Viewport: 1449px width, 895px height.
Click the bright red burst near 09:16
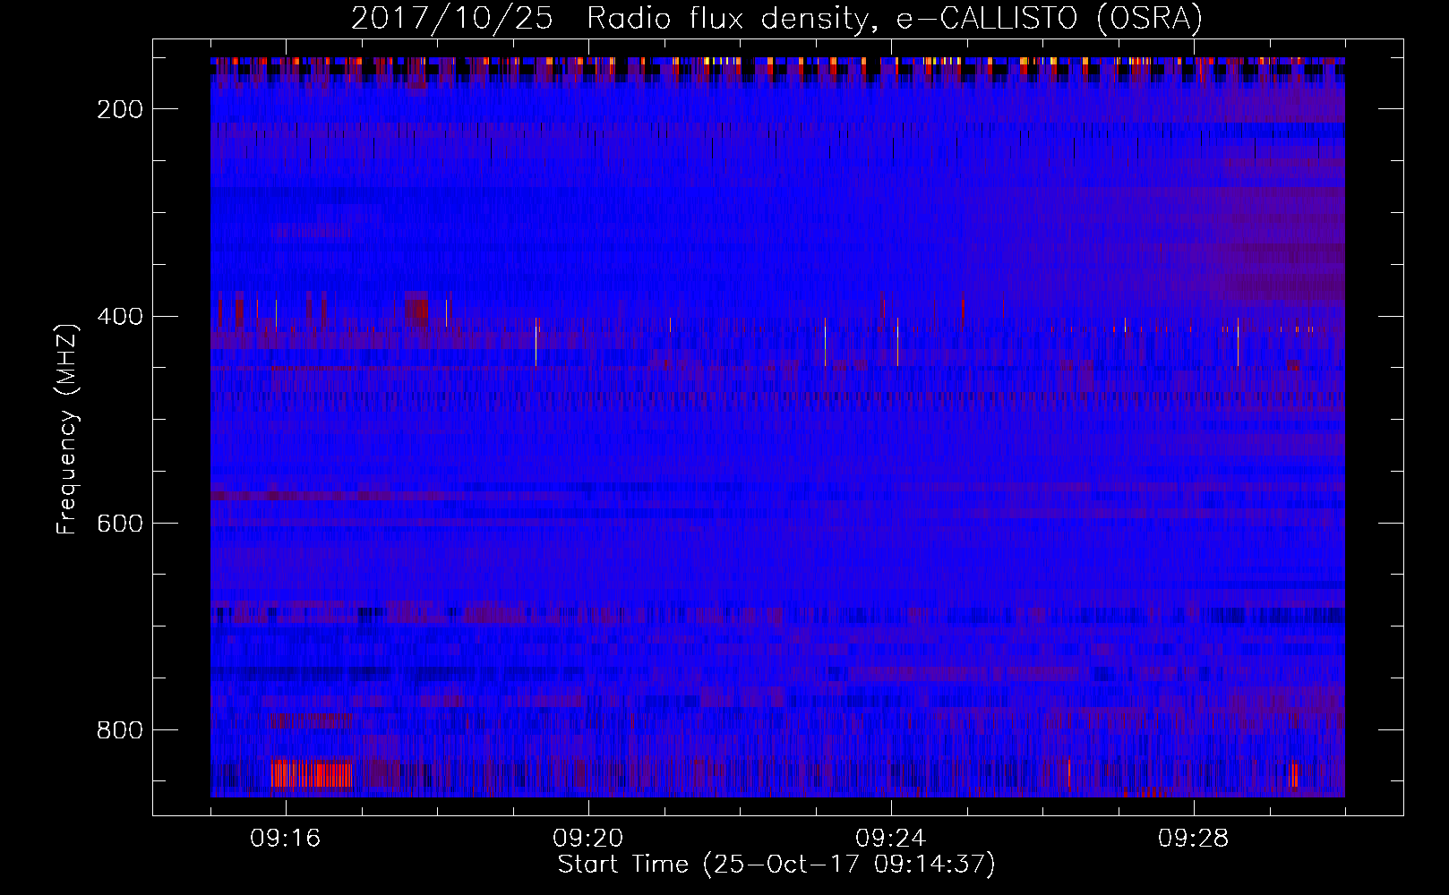pyautogui.click(x=312, y=774)
